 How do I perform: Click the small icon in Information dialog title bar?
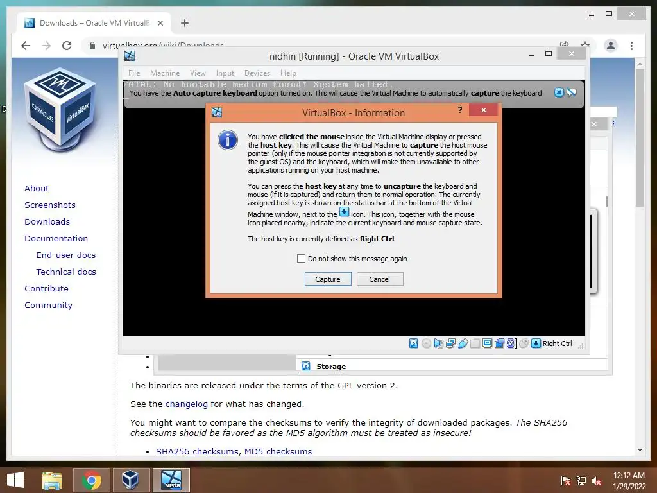[217, 112]
